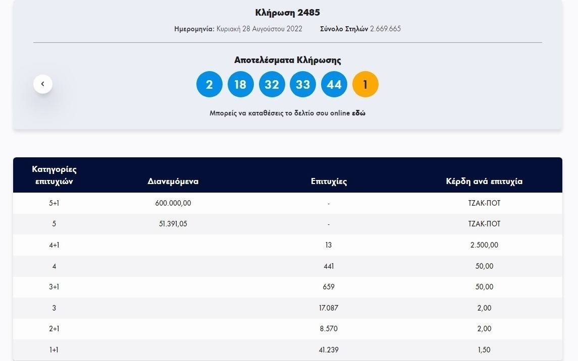Click the 'Κατηγορίες επιτυχιών' column header
This screenshot has height=361, width=578.
[x=54, y=175]
